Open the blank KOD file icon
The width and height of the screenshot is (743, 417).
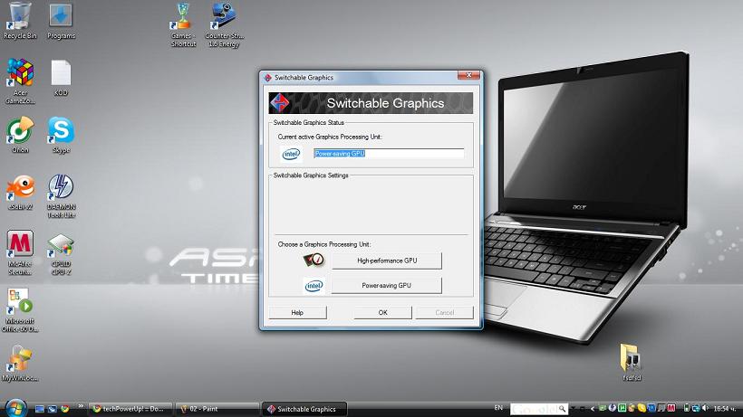pos(61,78)
